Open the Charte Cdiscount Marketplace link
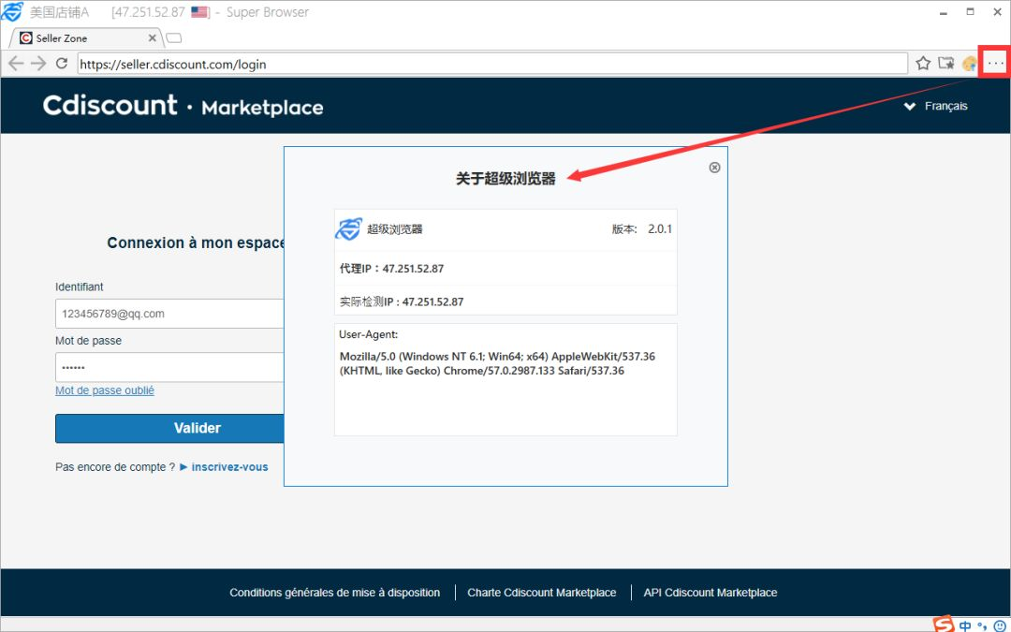 (x=542, y=593)
